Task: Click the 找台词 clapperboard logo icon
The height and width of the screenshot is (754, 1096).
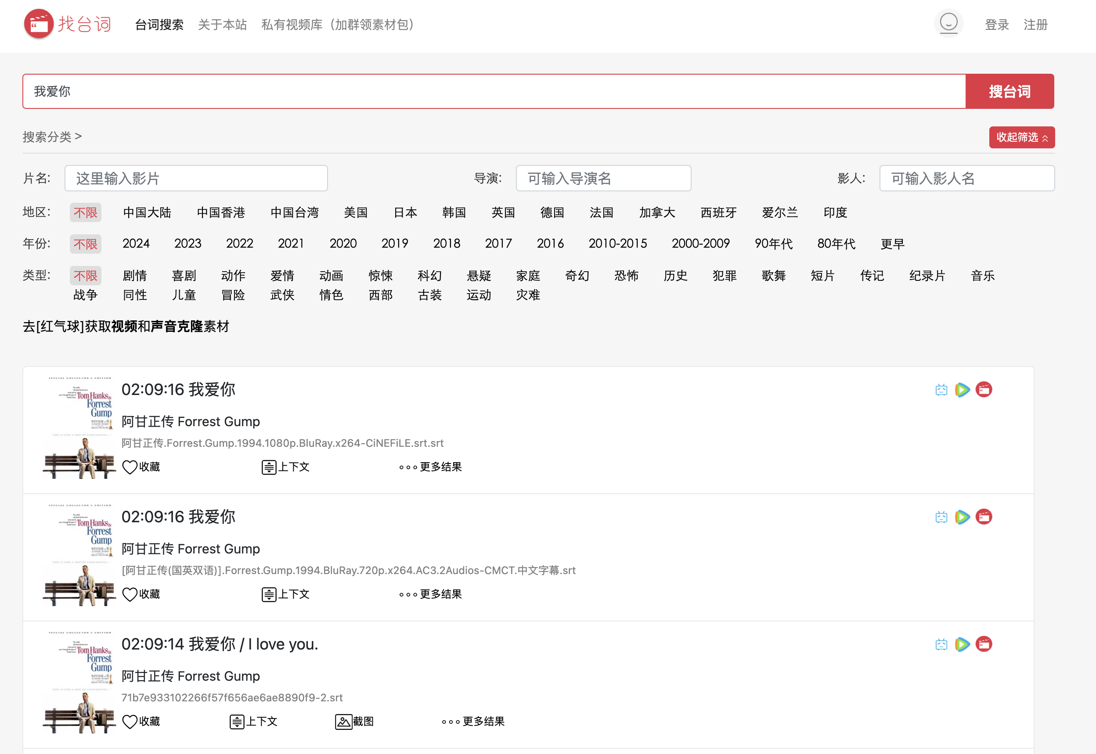Action: pyautogui.click(x=39, y=24)
